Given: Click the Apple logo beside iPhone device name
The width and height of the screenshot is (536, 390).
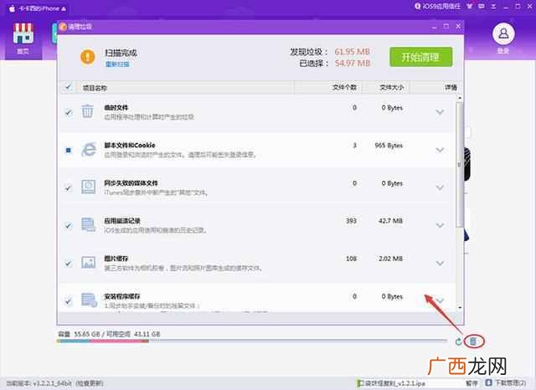Looking at the screenshot, I should 12,8.
